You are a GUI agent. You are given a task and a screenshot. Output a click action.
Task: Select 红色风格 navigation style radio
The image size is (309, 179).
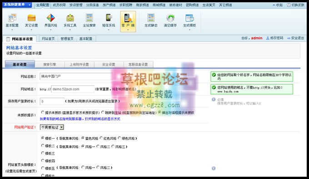click(101, 138)
